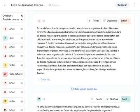Select question 4 Difícil in the sidebar
This screenshot has height=112, width=140.
point(13,56)
